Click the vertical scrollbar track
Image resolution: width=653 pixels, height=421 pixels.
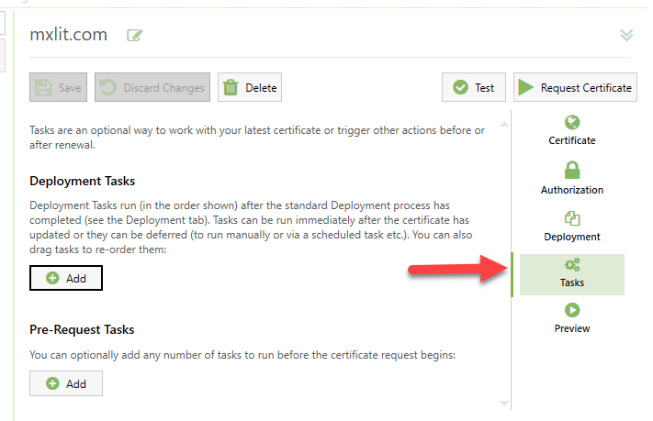(x=502, y=266)
